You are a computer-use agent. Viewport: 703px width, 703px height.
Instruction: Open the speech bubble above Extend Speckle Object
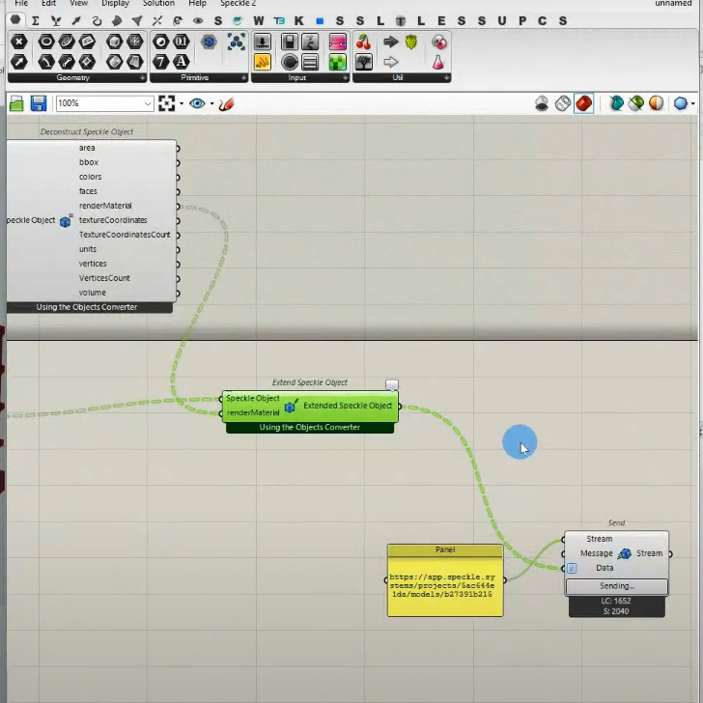point(392,384)
